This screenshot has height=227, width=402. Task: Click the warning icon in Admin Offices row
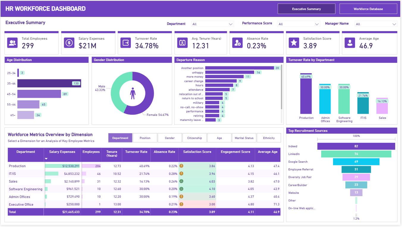coord(181,197)
